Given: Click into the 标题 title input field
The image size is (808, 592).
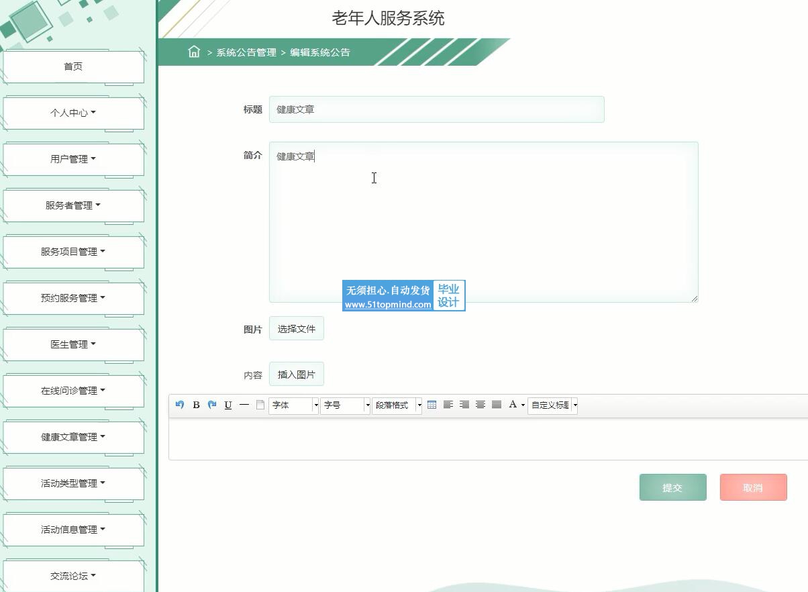Looking at the screenshot, I should point(436,109).
